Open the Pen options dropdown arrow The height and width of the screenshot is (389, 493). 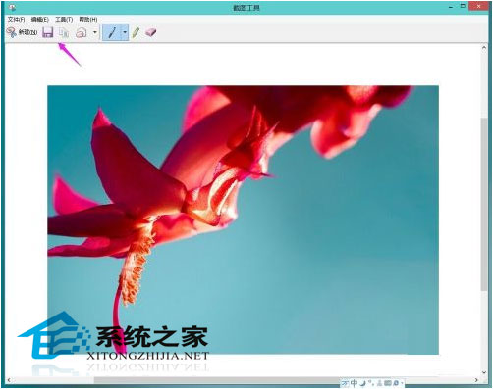pyautogui.click(x=125, y=32)
